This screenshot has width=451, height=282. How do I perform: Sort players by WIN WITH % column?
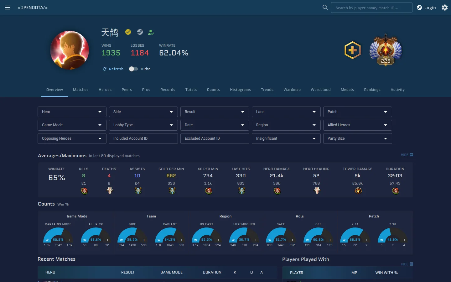click(x=386, y=273)
